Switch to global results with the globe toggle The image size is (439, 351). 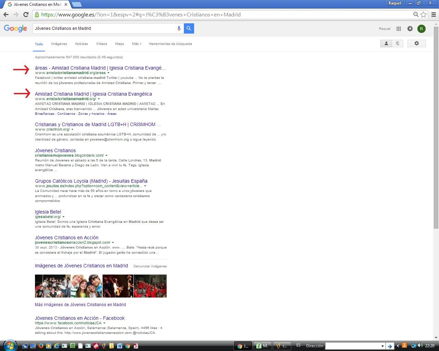[x=398, y=44]
